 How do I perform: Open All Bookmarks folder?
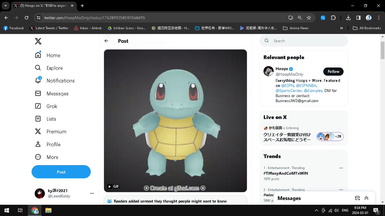point(367,28)
